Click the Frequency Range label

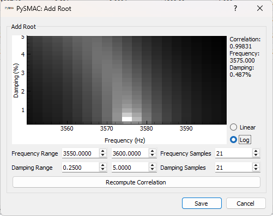pos(35,153)
